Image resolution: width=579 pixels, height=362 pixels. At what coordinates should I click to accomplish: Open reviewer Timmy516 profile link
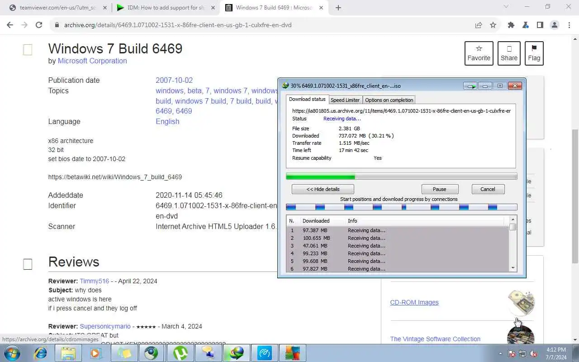pyautogui.click(x=95, y=281)
